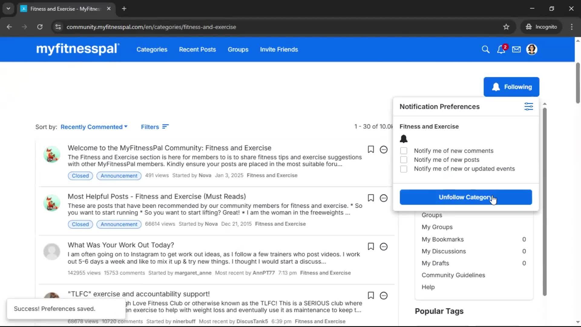This screenshot has height=327, width=581.
Task: Click the Closed tag on Most Helpful Posts
Action: (x=80, y=224)
